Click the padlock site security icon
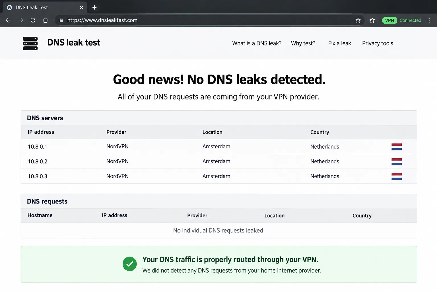The image size is (437, 291). click(x=61, y=20)
